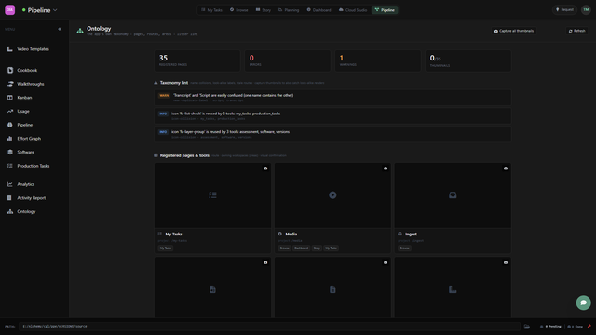Open the Effort Graph icon
This screenshot has width=596, height=335.
coord(10,139)
